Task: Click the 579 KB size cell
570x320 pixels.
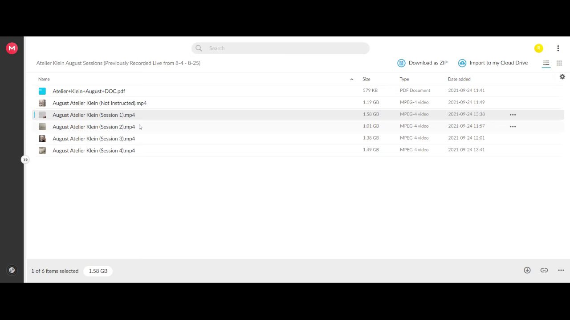Action: pos(370,90)
